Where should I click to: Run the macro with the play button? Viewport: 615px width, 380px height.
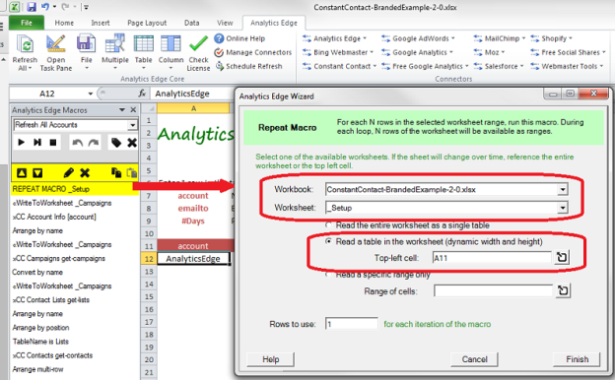(21, 142)
